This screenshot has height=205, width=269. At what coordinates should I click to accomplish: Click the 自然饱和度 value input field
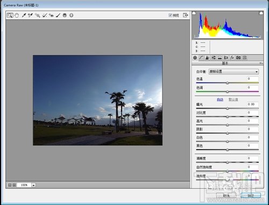click(253, 167)
